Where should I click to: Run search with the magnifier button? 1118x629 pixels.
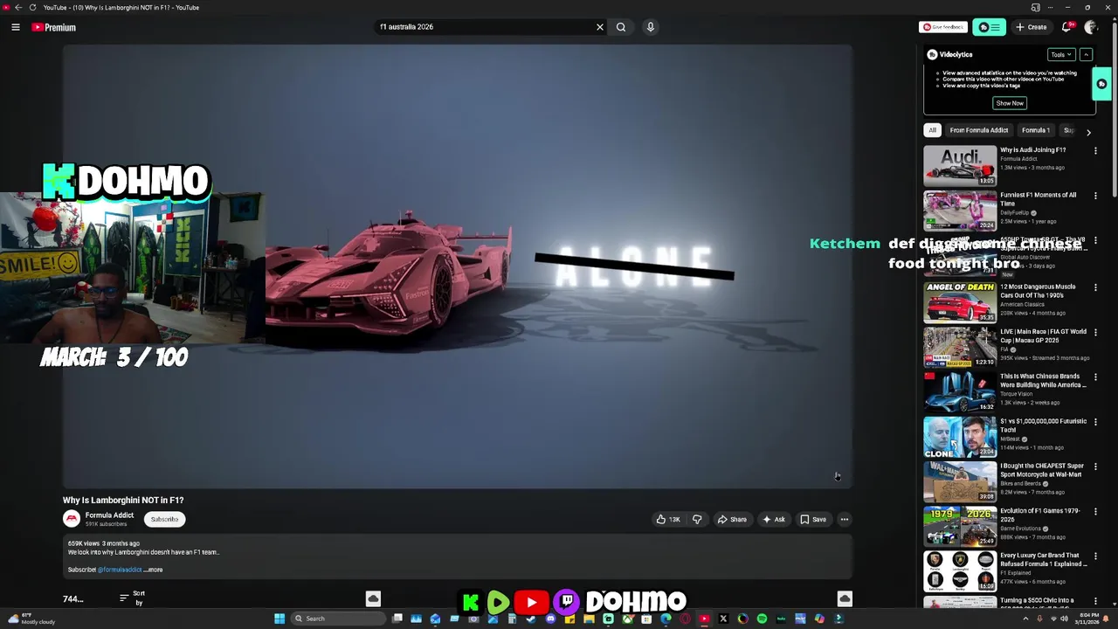(x=621, y=27)
